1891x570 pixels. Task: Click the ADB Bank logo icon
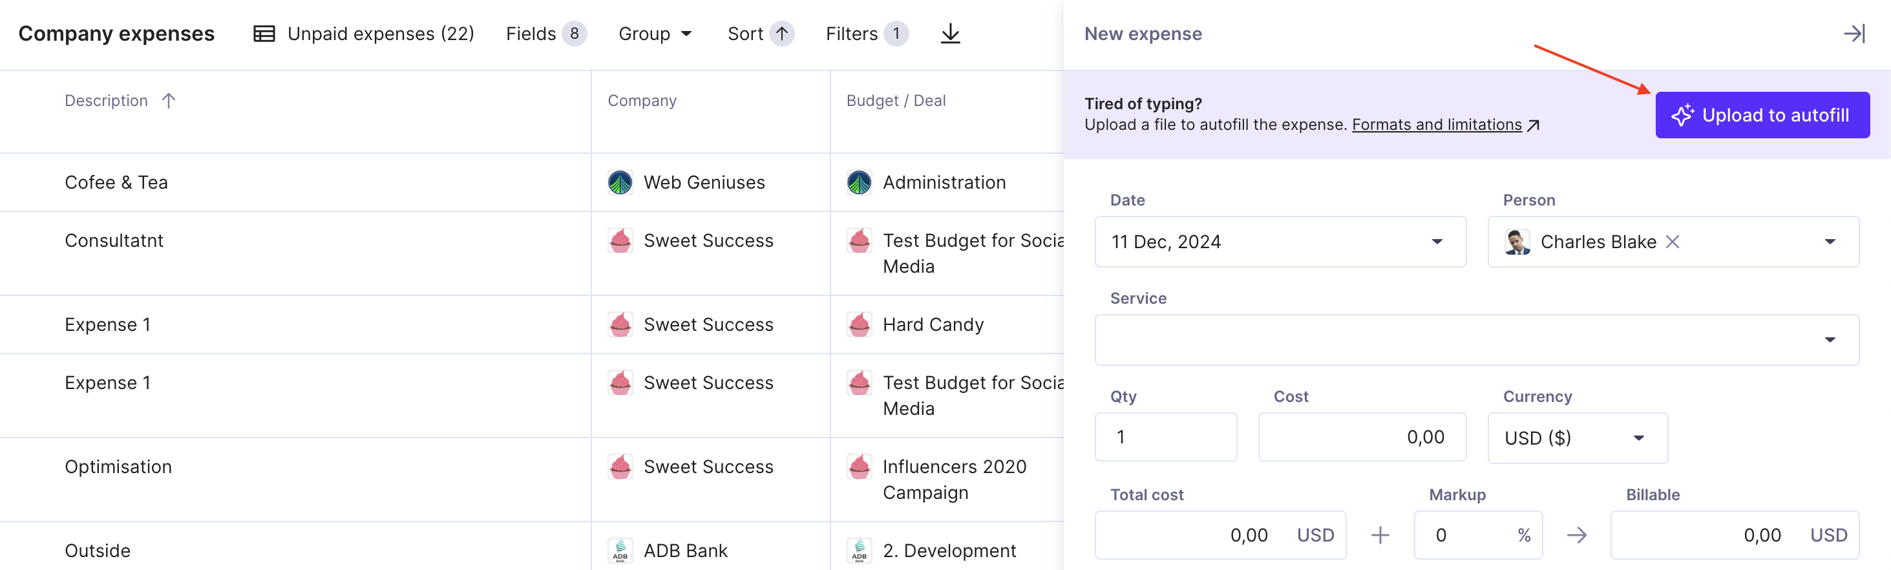click(620, 551)
